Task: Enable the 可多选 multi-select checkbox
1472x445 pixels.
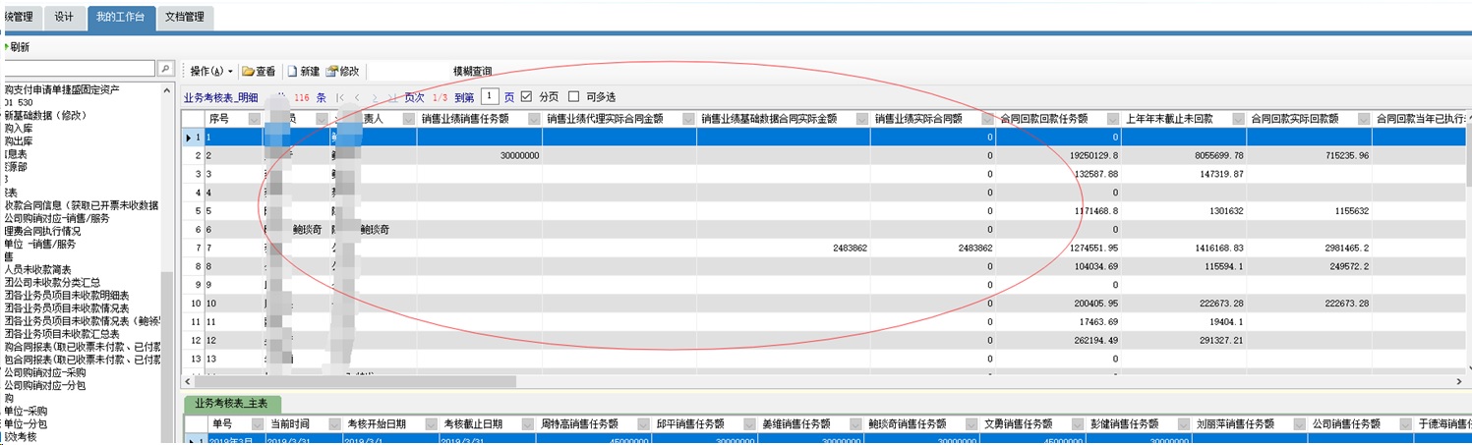Action: [574, 97]
